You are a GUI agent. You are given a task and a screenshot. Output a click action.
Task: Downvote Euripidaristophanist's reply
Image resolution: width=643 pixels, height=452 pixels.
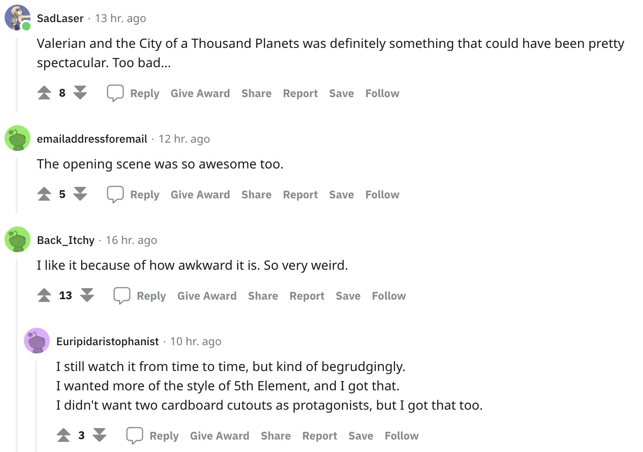pyautogui.click(x=99, y=435)
